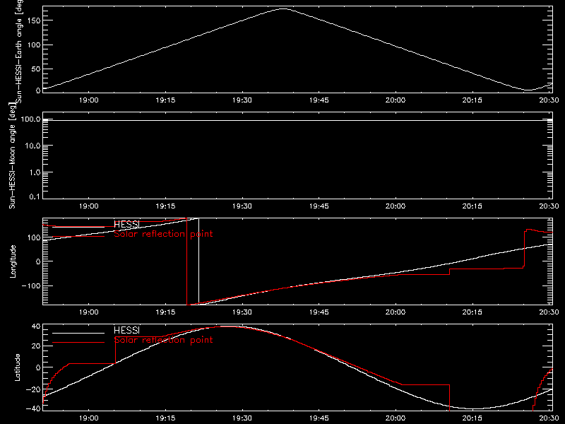Click white HESSI legend line in Longitude plot
The height and width of the screenshot is (424, 565).
78,227
